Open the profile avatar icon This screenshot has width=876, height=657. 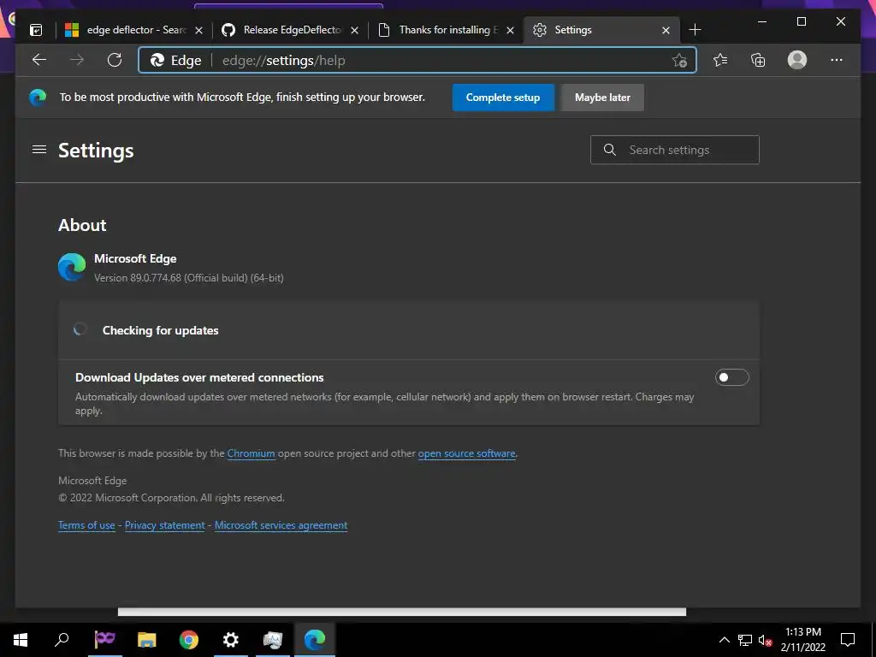[x=797, y=60]
